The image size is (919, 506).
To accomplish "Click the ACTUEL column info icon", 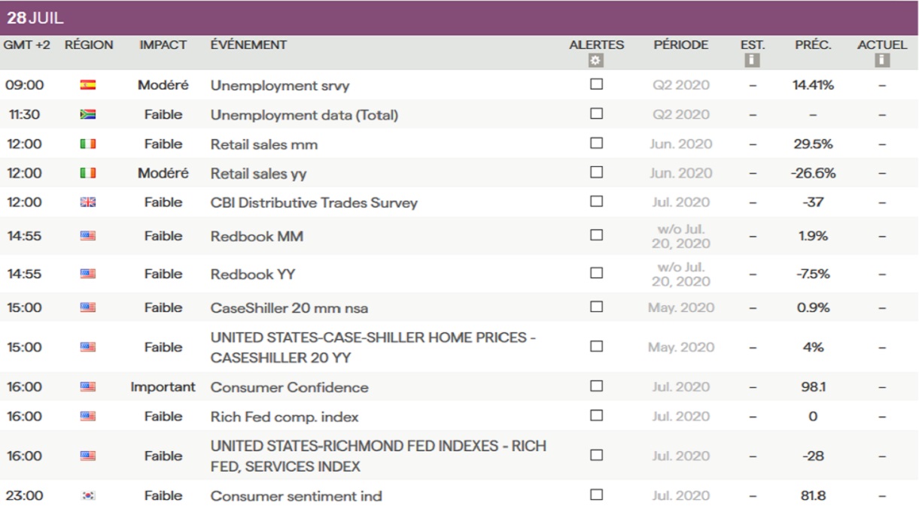I will pyautogui.click(x=882, y=60).
